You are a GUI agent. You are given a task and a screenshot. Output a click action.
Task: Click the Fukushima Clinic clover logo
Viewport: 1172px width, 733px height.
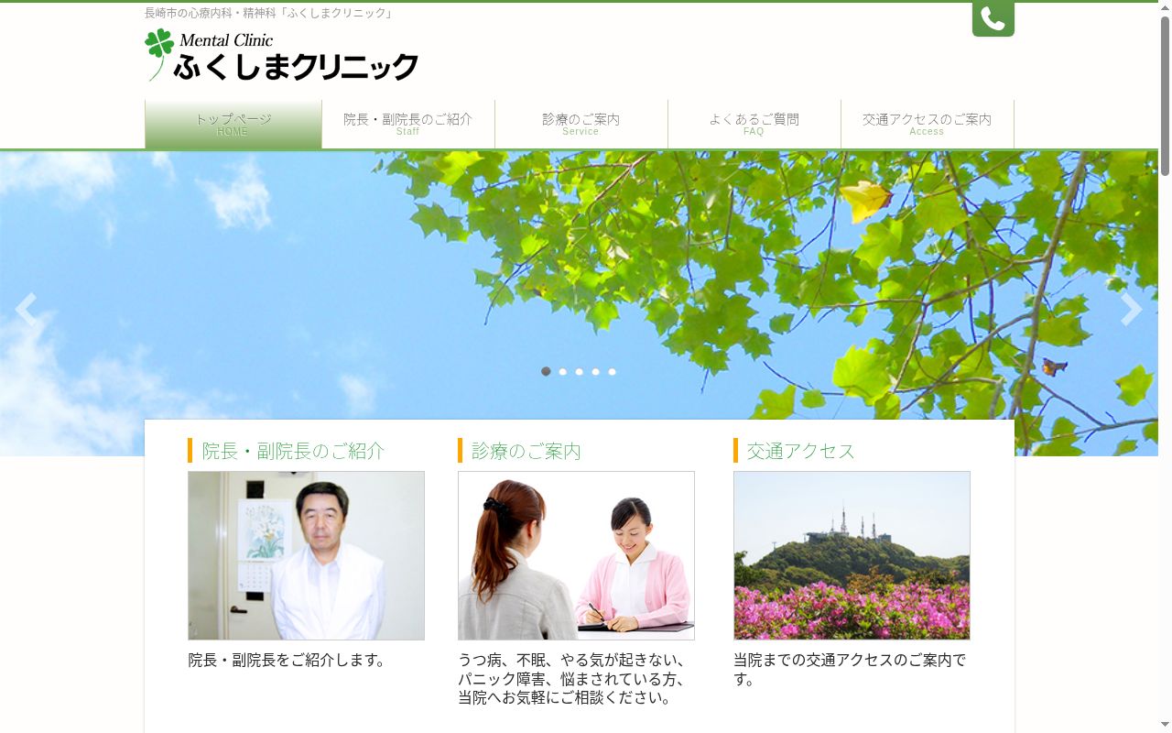(281, 55)
